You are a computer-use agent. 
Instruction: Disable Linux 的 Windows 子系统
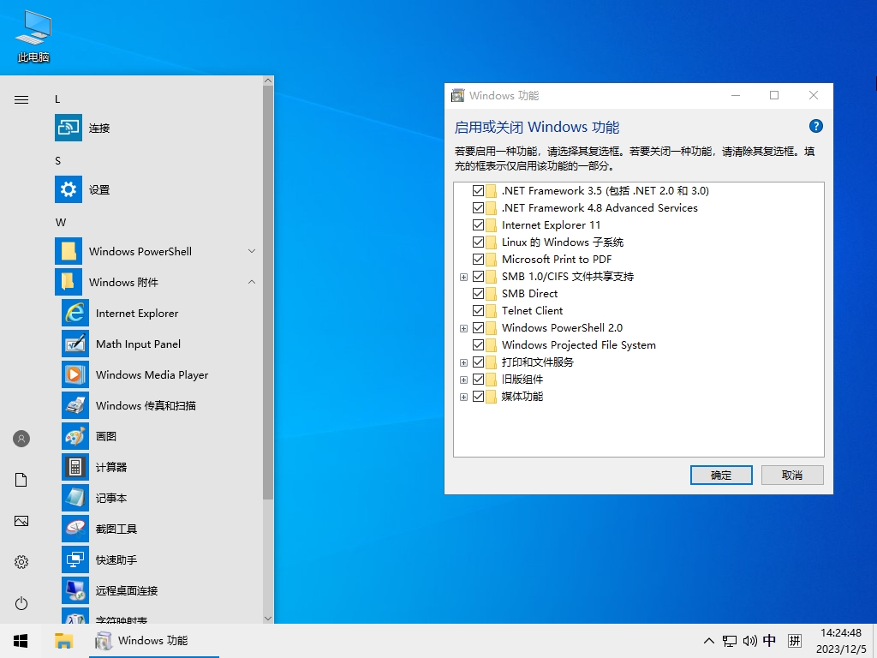click(478, 242)
